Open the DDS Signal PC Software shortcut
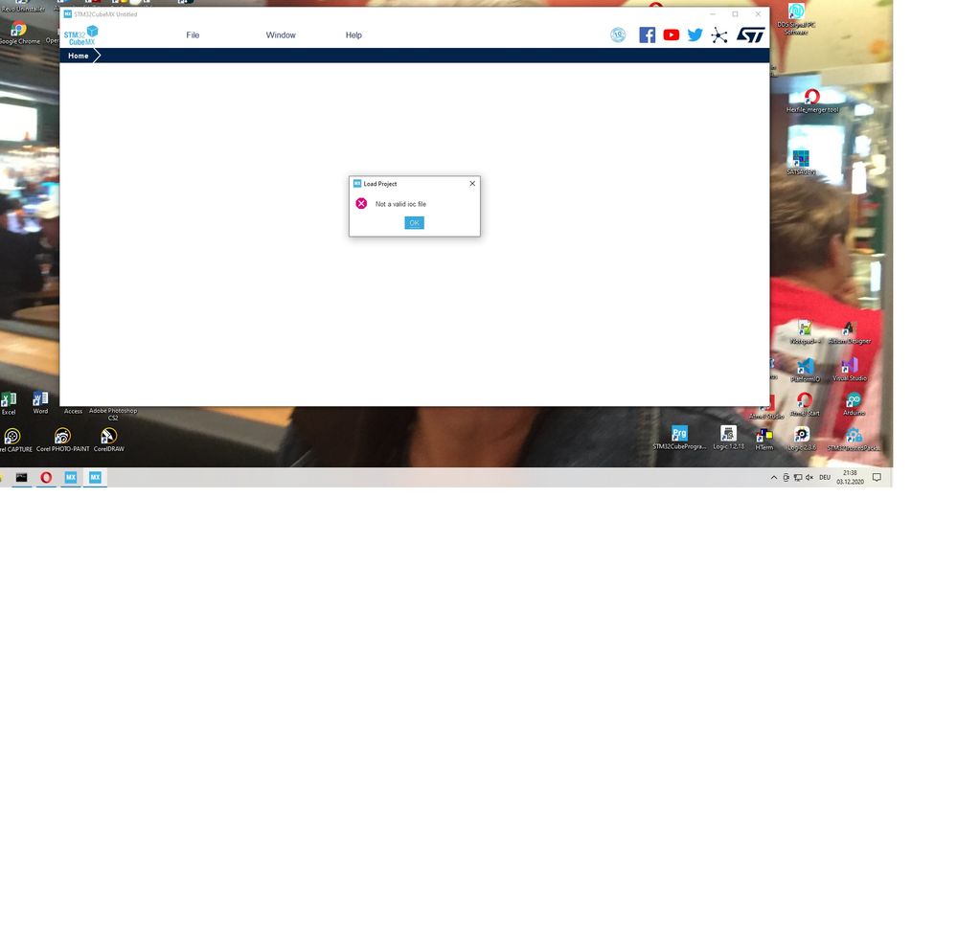This screenshot has height=929, width=957. coord(796,18)
